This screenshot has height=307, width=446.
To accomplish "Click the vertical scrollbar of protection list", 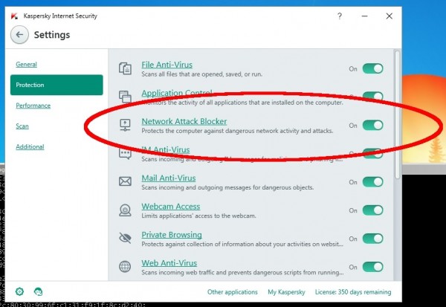I will pyautogui.click(x=397, y=112).
